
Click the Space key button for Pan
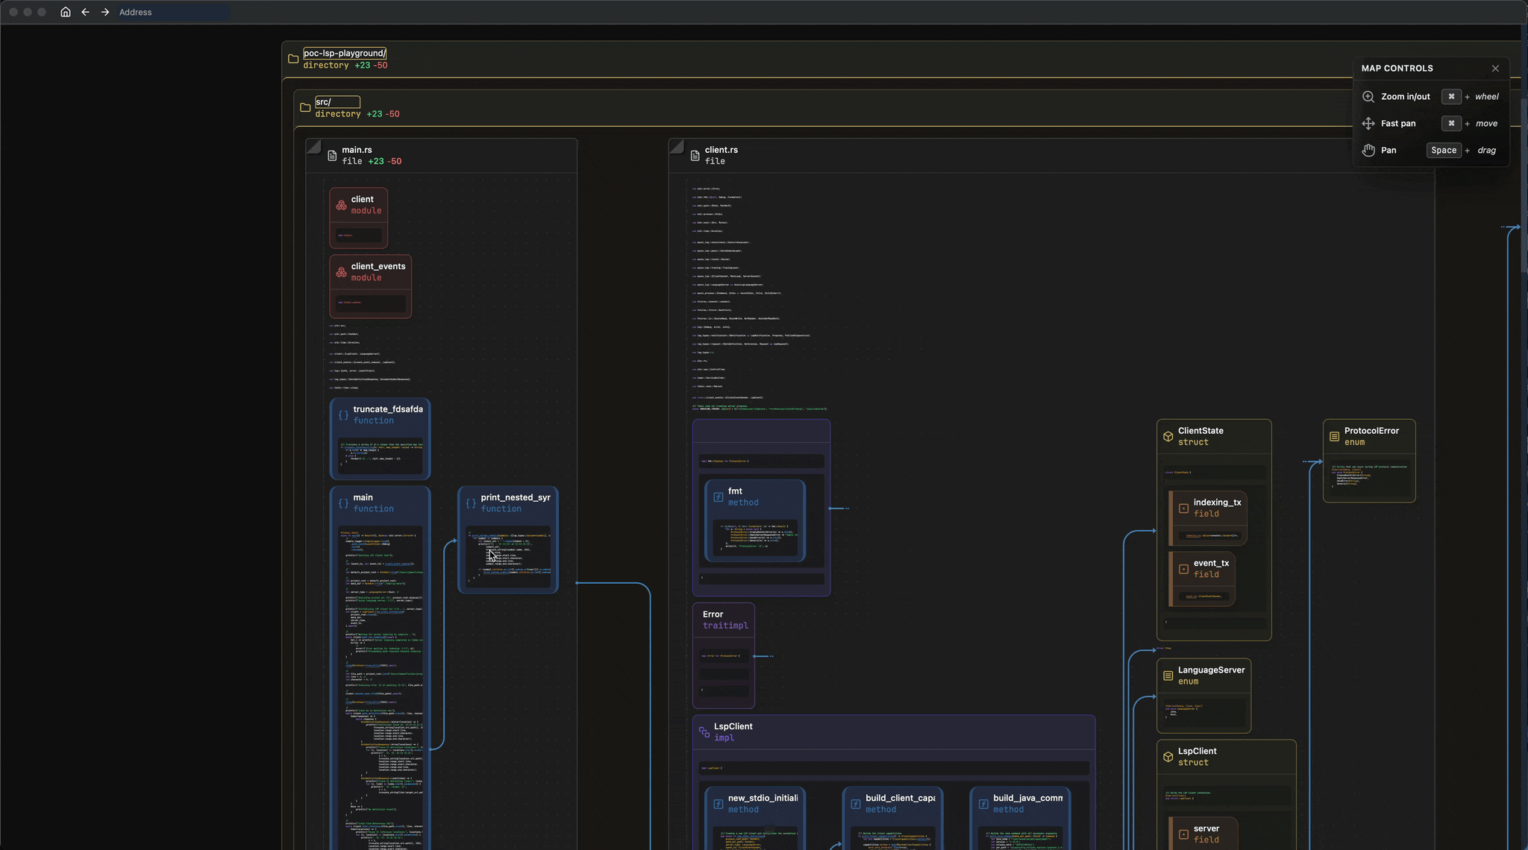click(1443, 151)
